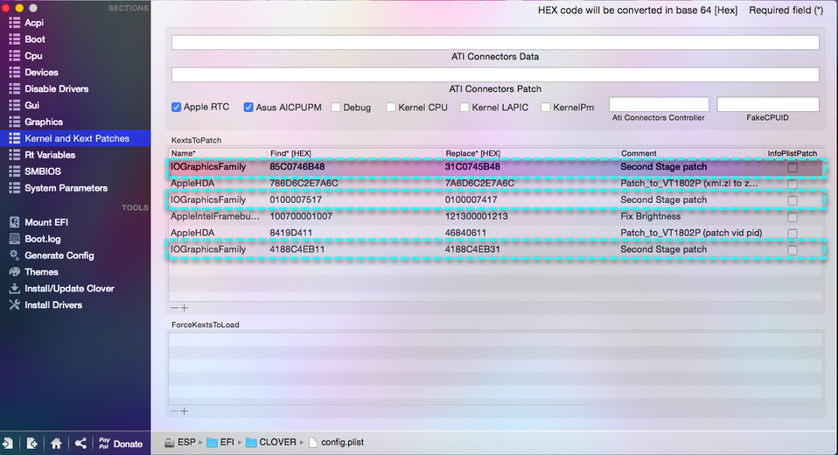Remove selected KextsToPatch entry with minus
The width and height of the screenshot is (838, 455).
[x=174, y=308]
